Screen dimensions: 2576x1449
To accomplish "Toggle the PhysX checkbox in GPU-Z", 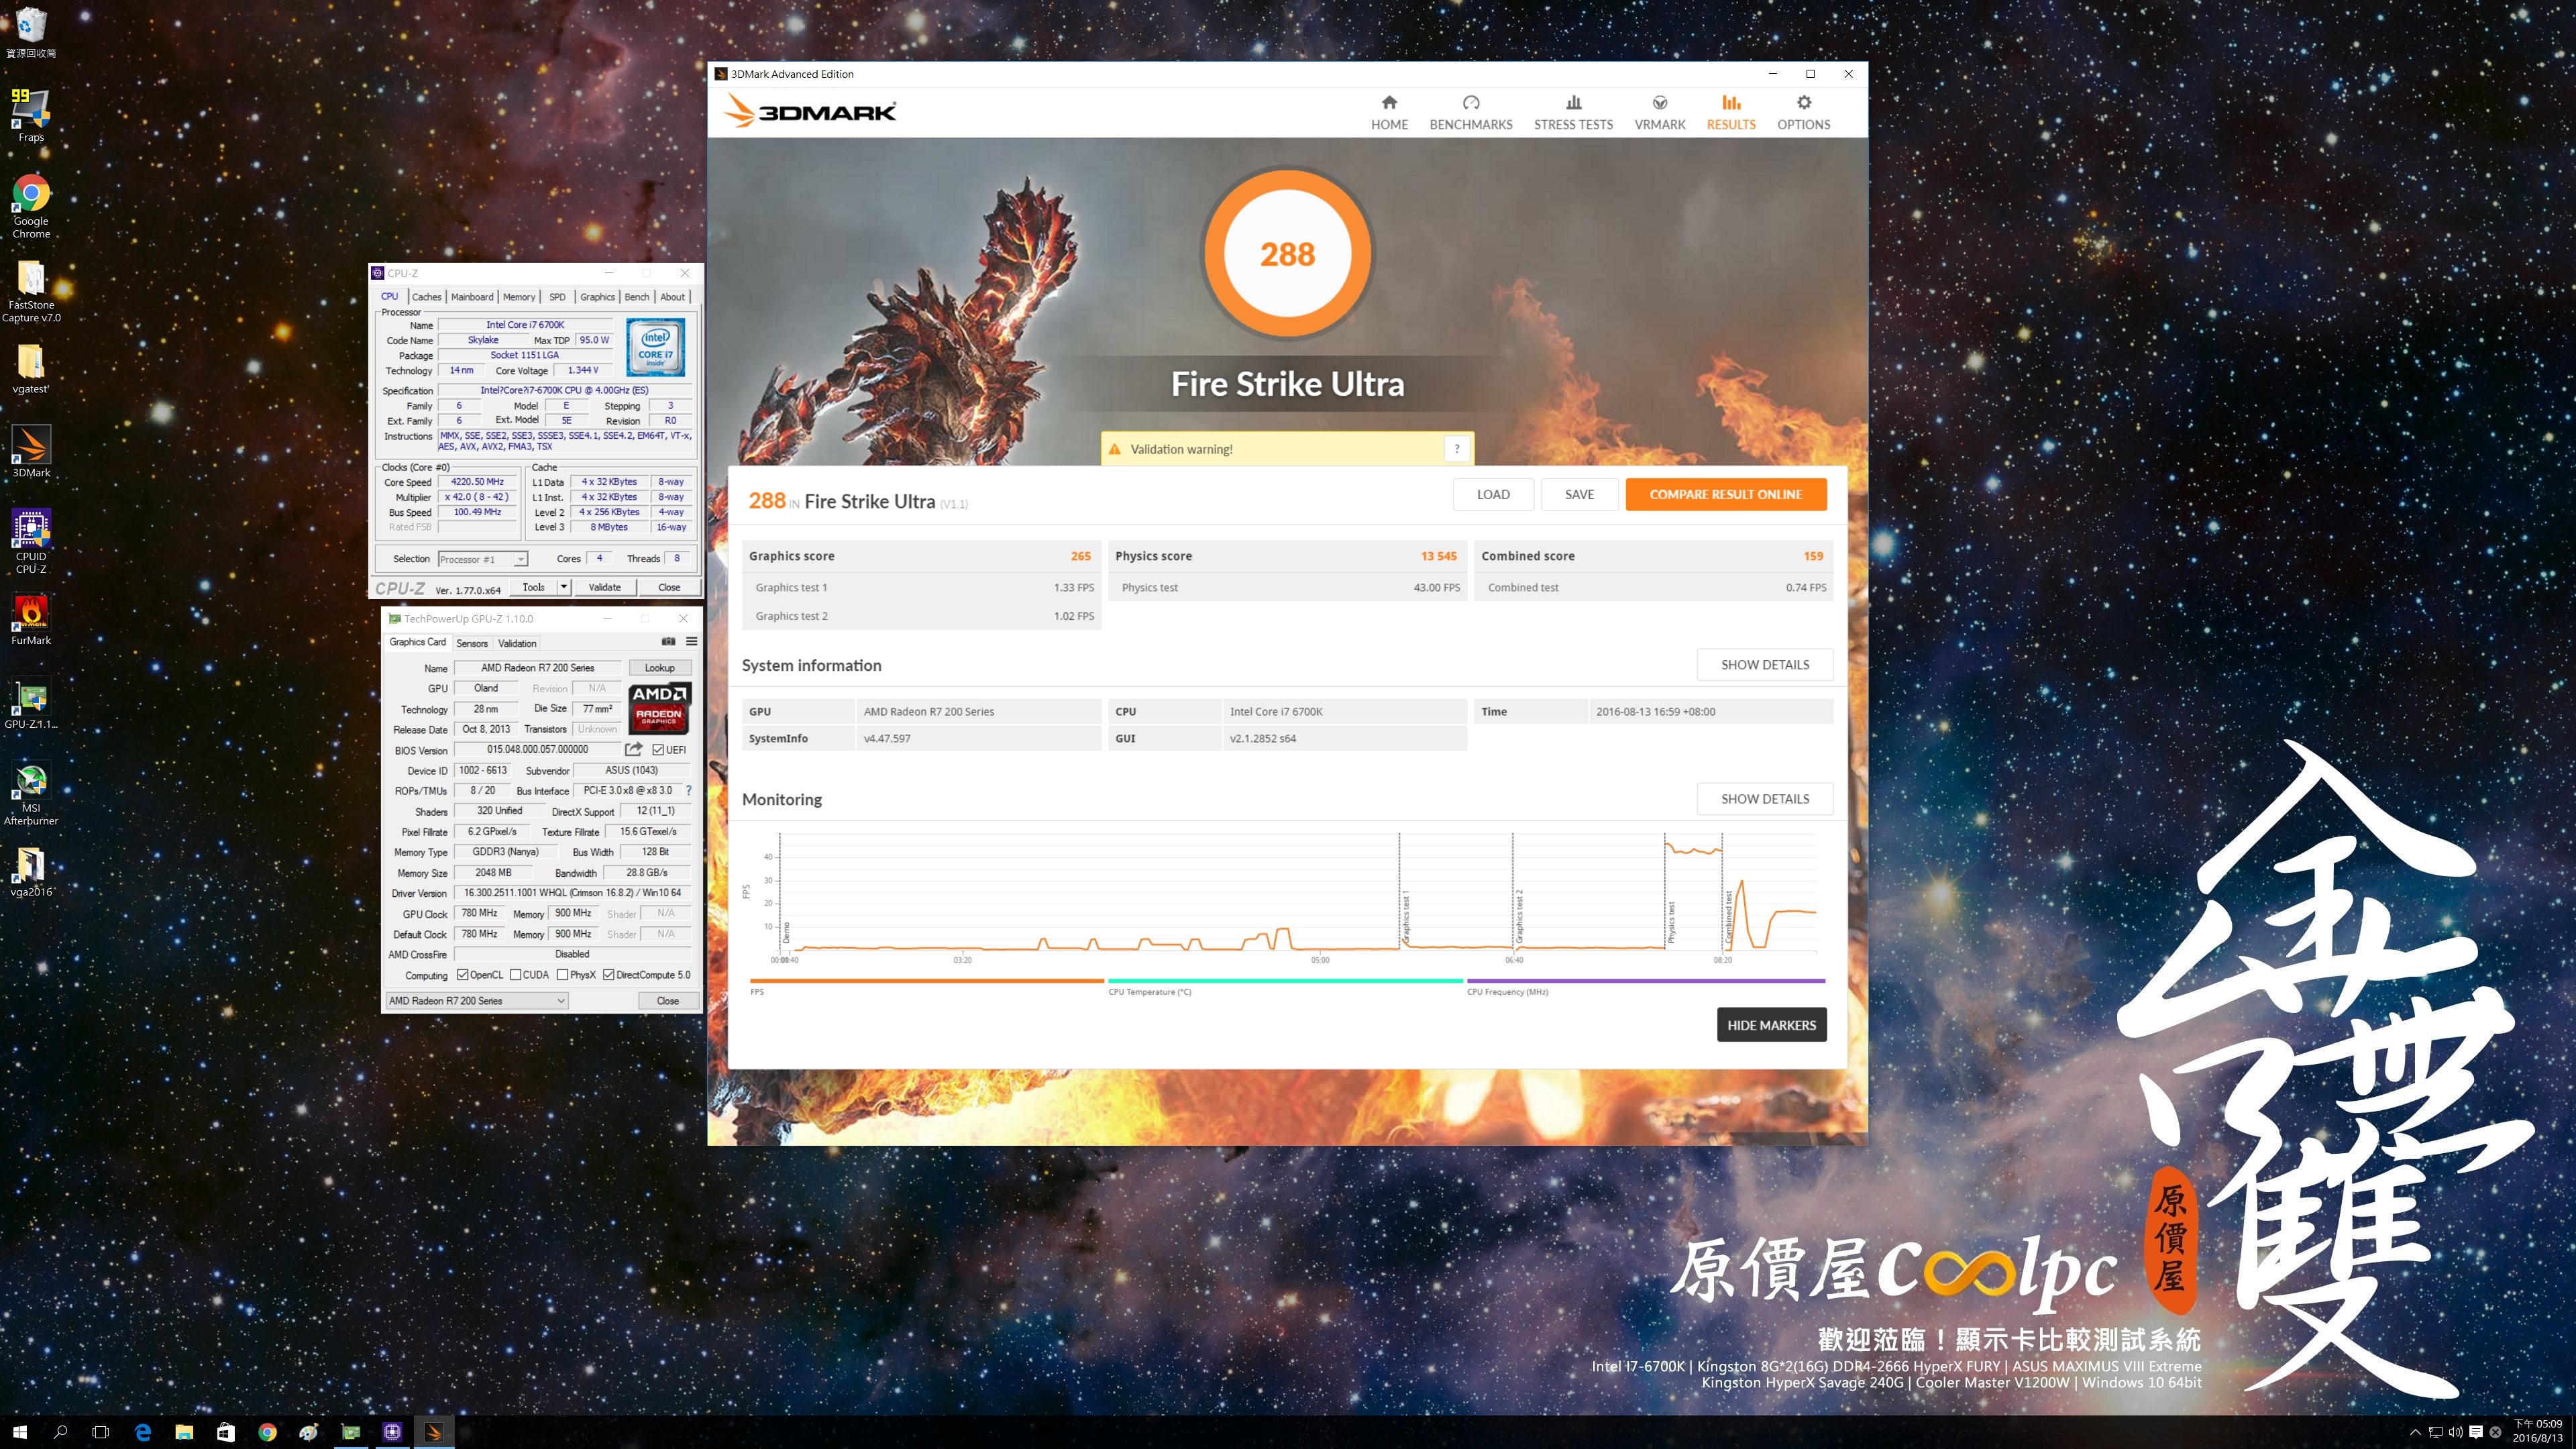I will [x=562, y=974].
